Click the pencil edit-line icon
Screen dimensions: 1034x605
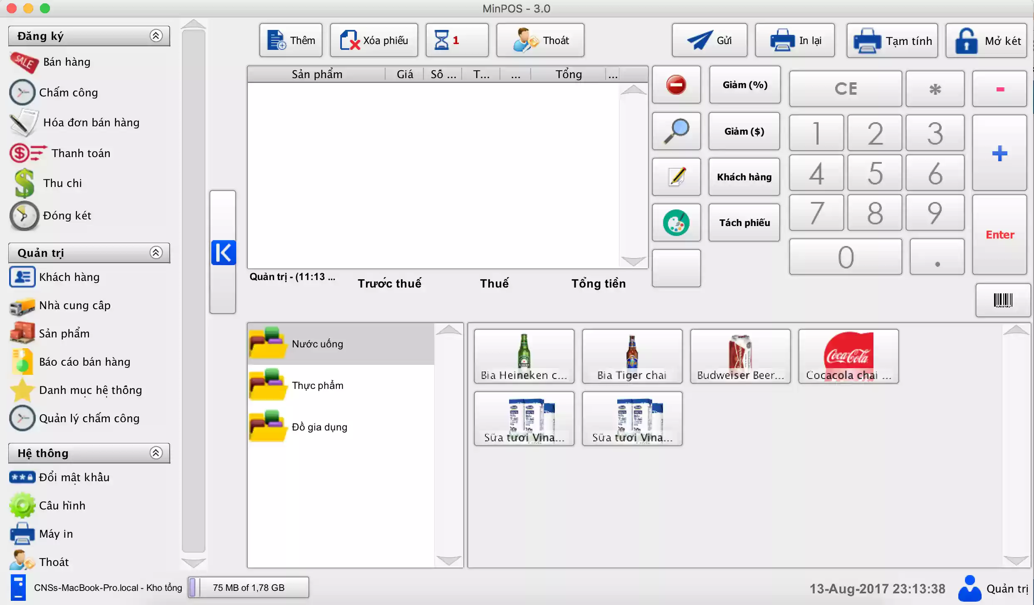[x=676, y=177]
